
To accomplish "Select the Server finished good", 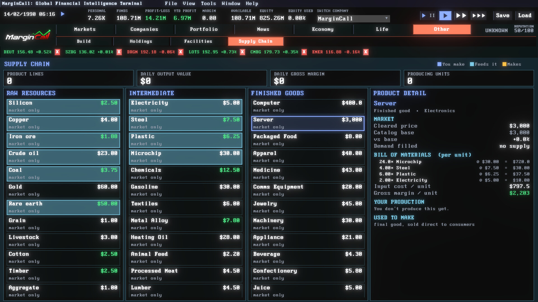I will [x=308, y=123].
